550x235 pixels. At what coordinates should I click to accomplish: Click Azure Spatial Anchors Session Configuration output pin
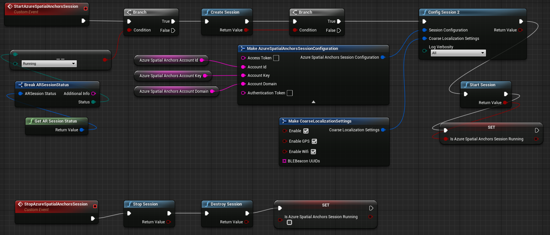click(x=383, y=57)
